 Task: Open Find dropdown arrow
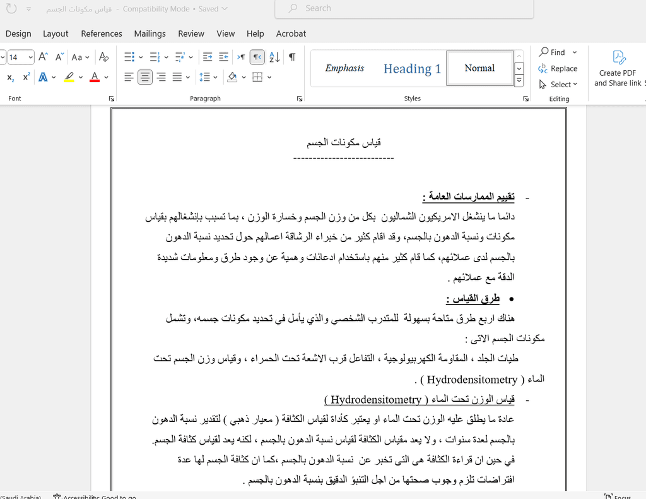tap(574, 52)
